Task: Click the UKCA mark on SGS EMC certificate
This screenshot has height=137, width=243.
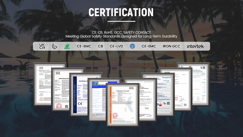Action: (67, 106)
